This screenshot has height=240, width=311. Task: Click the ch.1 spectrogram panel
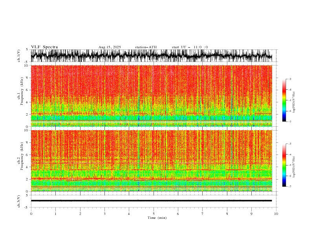[x=151, y=96]
